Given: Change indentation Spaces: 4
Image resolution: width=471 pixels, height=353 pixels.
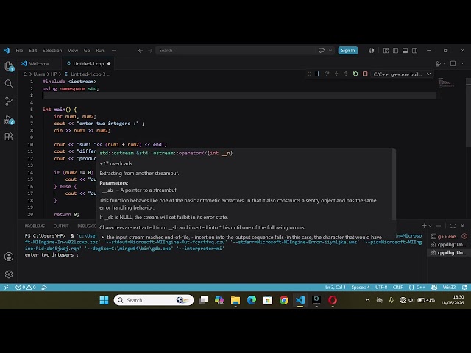Looking at the screenshot, I should [361, 288].
